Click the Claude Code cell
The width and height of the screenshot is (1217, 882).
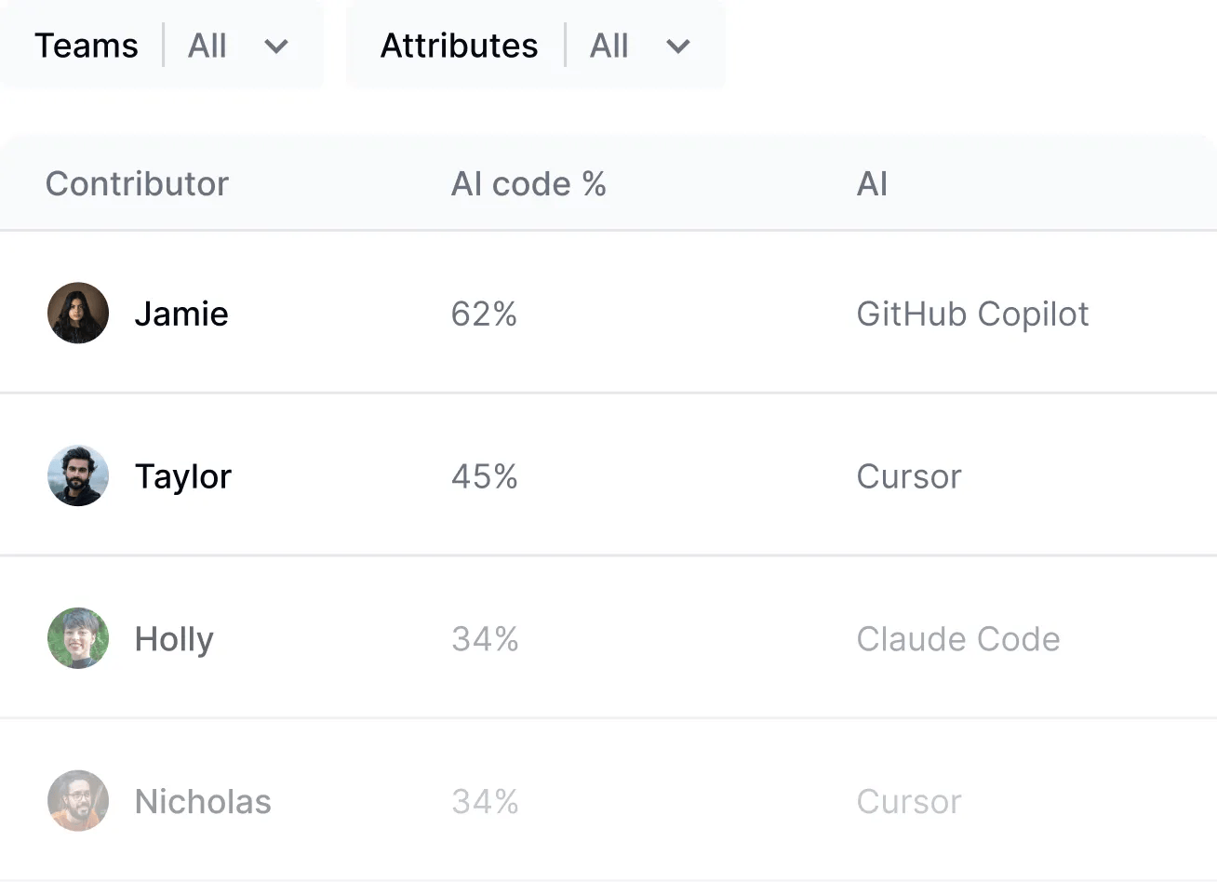[957, 639]
